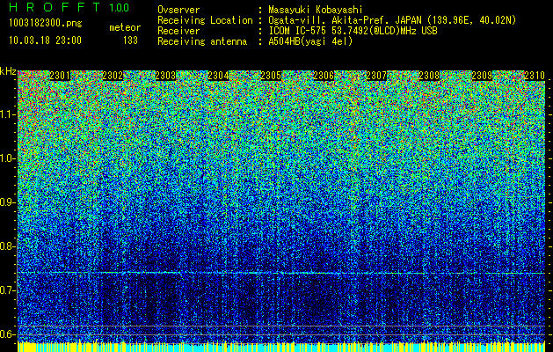Click the 1.0 frequency axis label
The height and width of the screenshot is (352, 553).
8,158
